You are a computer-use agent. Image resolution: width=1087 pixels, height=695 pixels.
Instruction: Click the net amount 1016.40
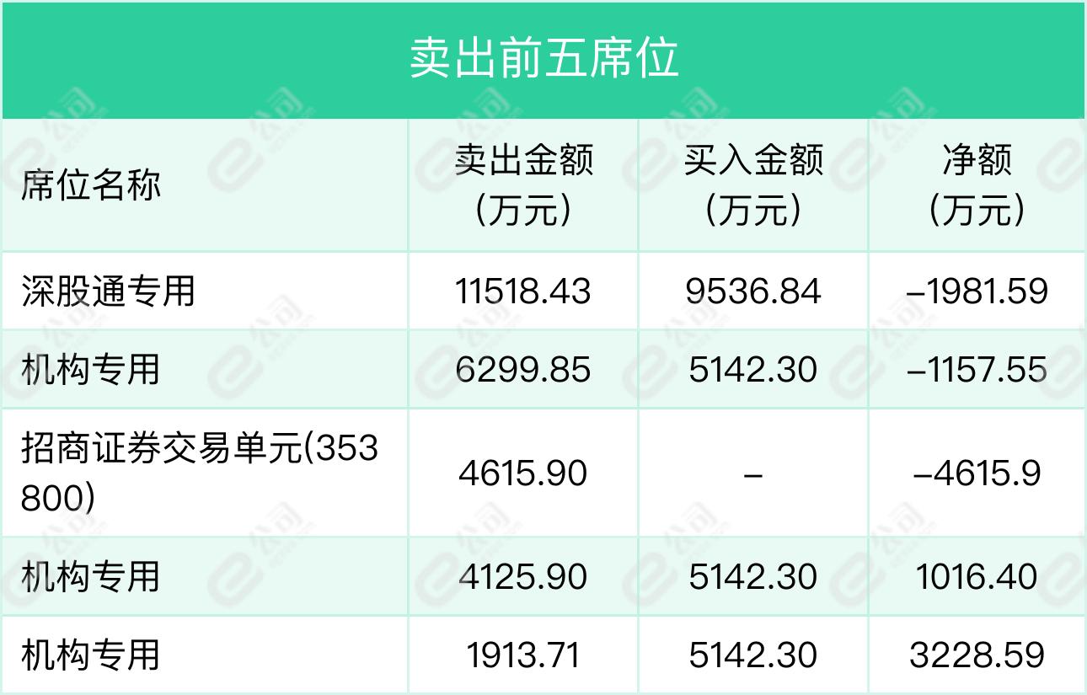[977, 577]
